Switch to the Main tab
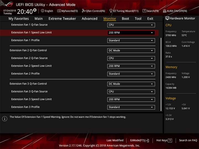199x149 pixels. (39, 19)
